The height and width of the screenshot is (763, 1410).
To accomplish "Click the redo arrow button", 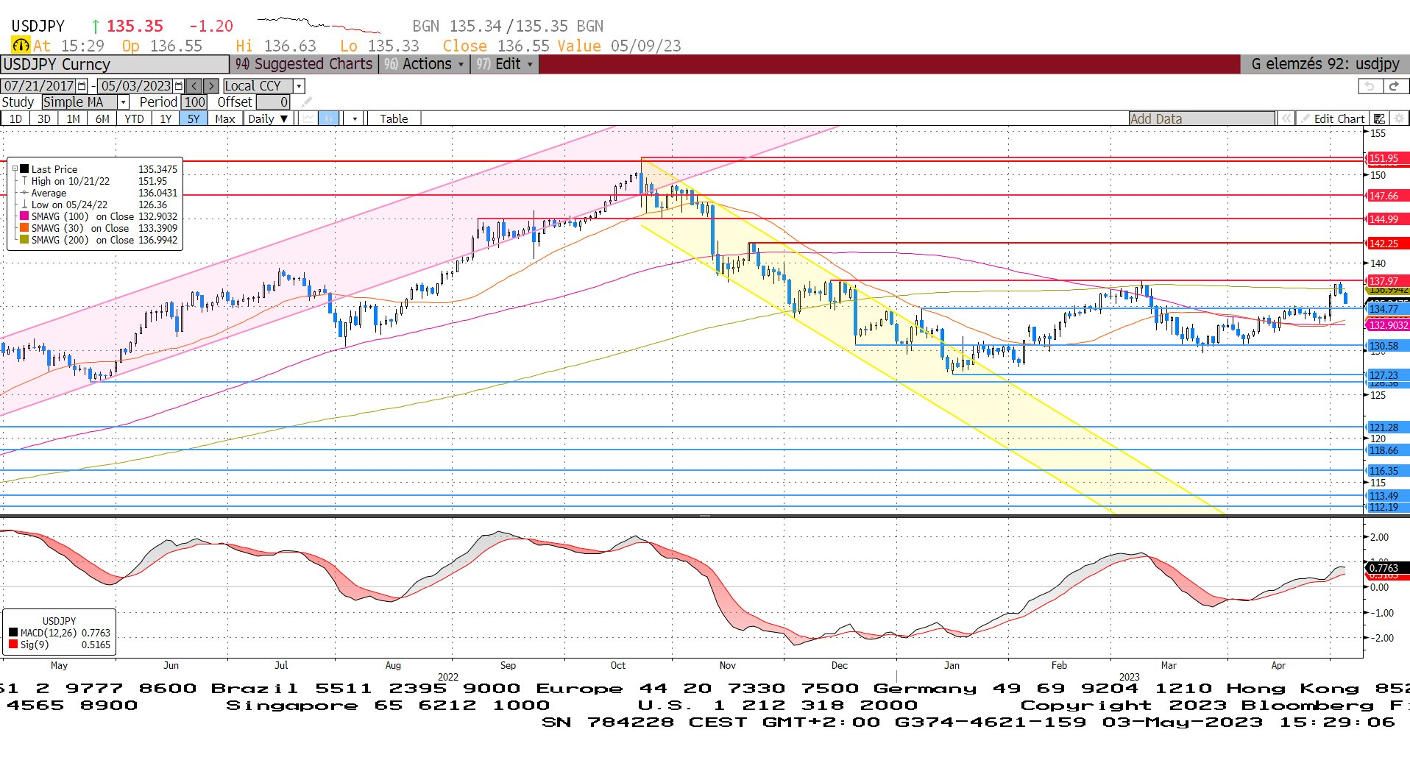I will 1394,86.
